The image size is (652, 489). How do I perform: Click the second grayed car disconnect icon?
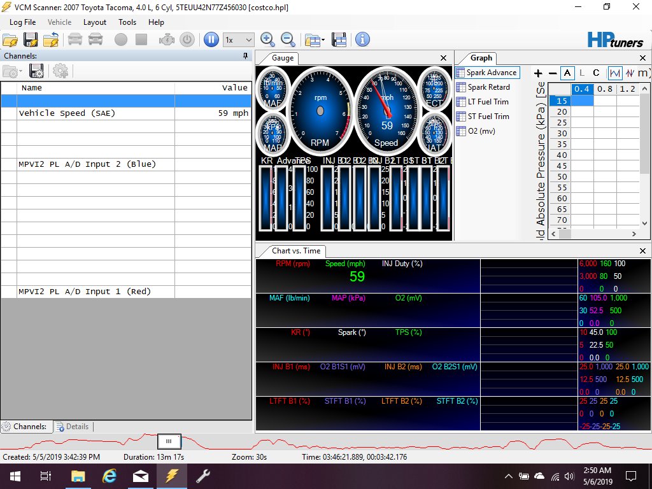(x=96, y=39)
